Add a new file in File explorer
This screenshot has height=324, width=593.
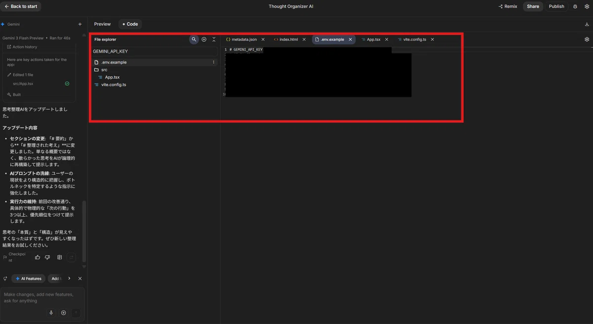click(204, 40)
